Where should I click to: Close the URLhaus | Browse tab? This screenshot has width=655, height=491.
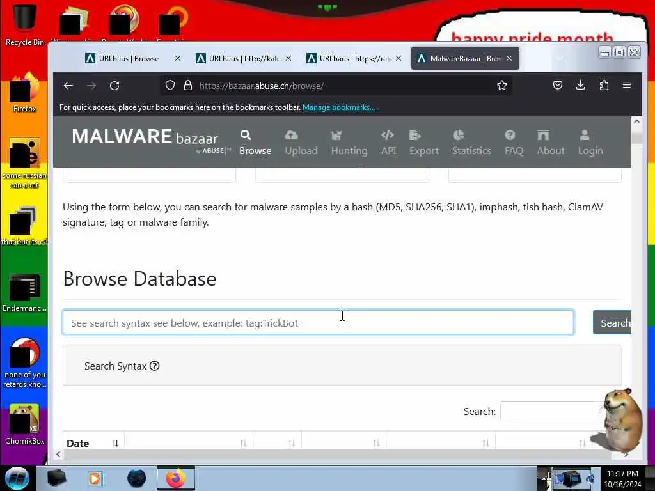coord(178,58)
